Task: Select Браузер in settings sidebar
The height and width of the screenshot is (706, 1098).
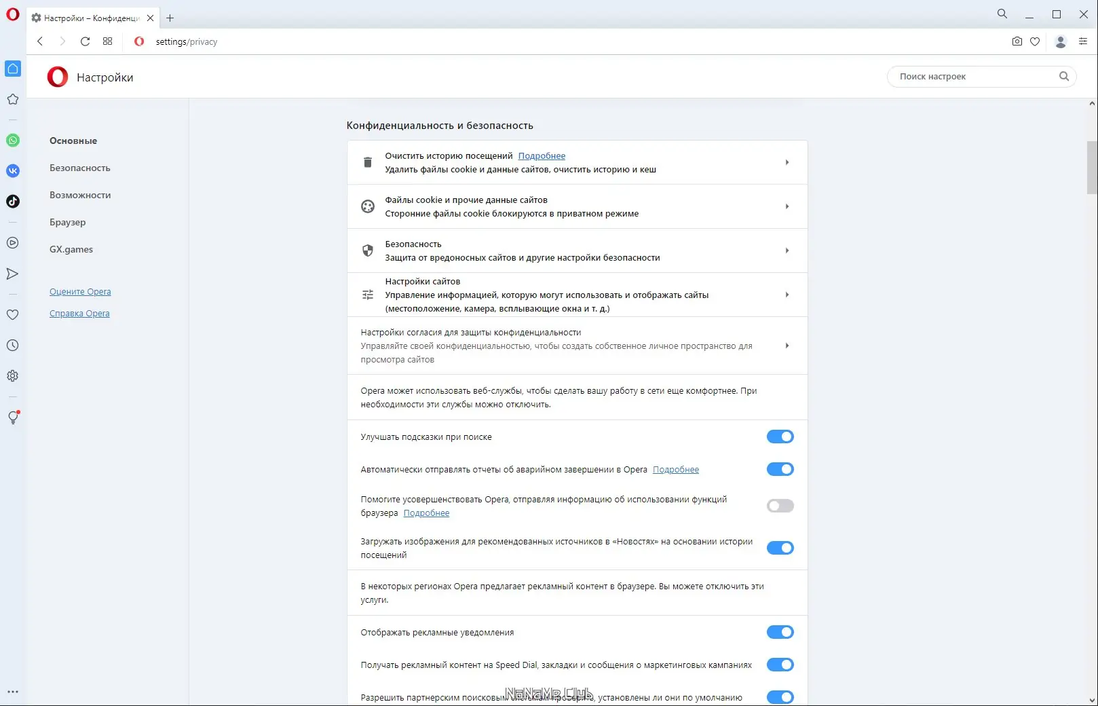Action: click(68, 222)
